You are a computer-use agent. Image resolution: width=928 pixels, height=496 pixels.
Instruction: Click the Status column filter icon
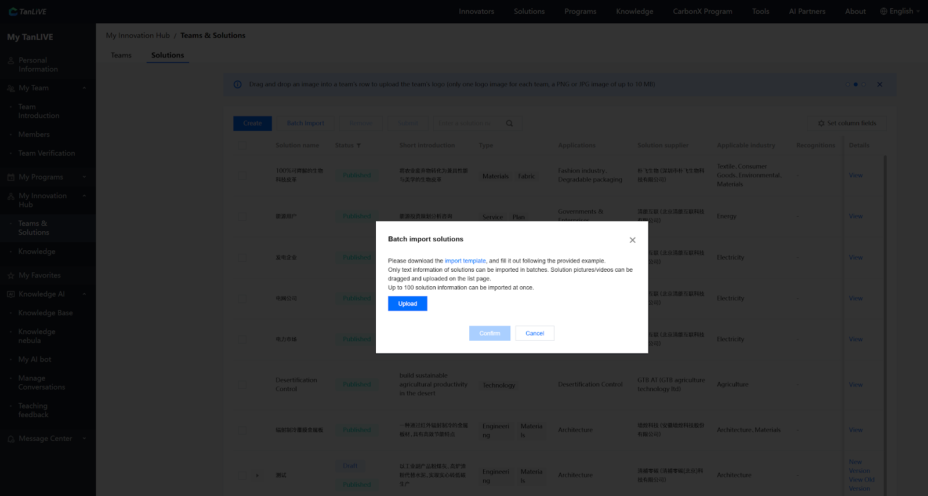click(358, 145)
